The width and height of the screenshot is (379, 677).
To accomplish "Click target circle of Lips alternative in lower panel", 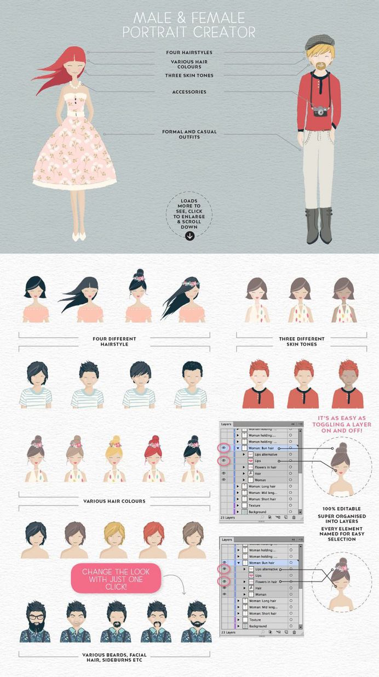I will click(x=291, y=569).
